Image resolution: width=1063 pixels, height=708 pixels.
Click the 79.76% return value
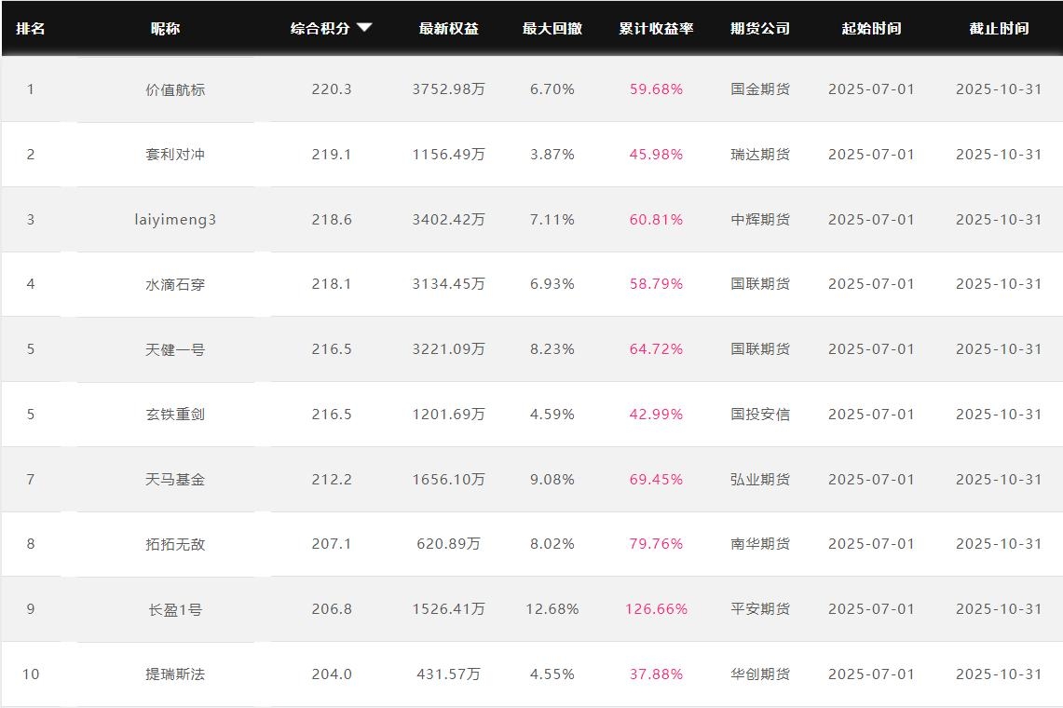pos(656,544)
